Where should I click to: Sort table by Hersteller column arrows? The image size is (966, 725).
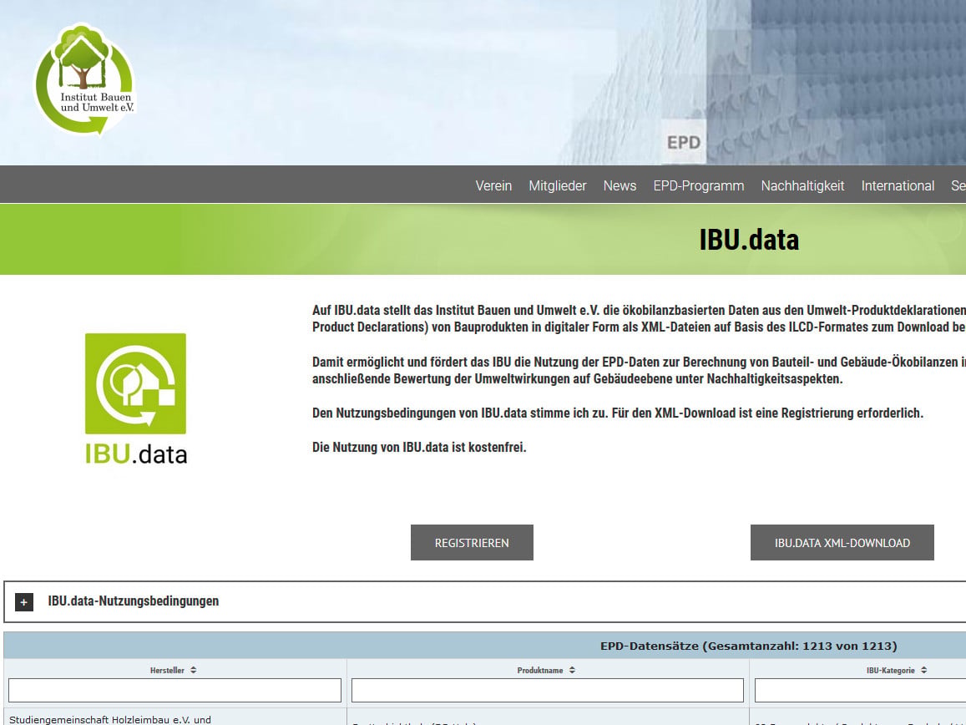[x=194, y=670]
